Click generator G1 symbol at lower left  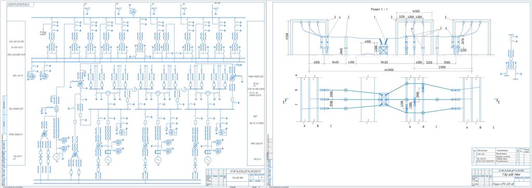point(56,157)
